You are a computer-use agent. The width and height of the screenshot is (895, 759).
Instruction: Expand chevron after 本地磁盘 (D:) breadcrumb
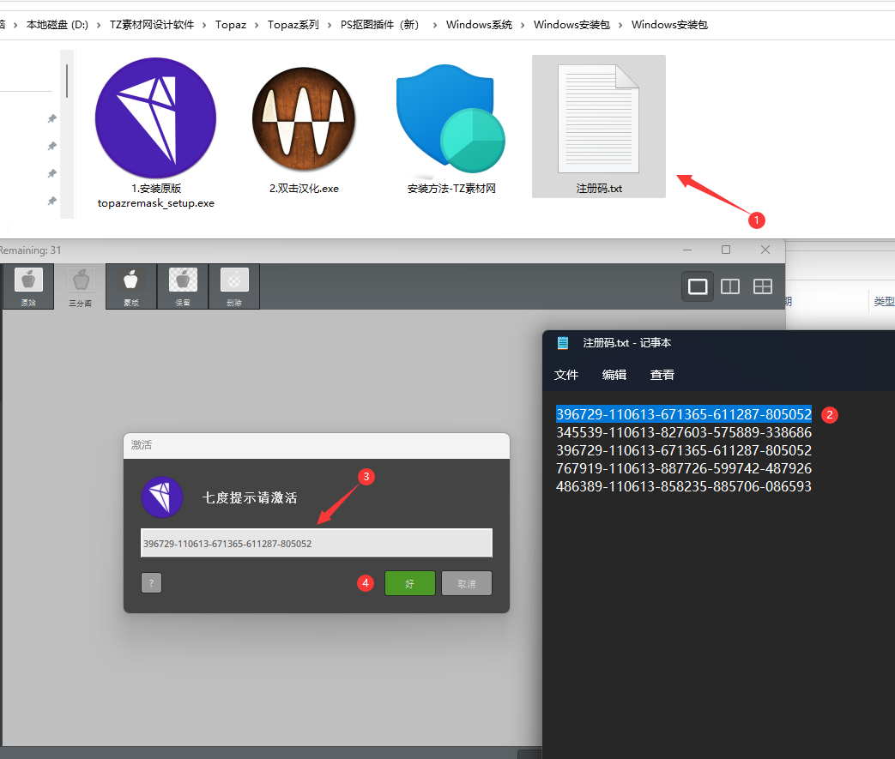99,25
